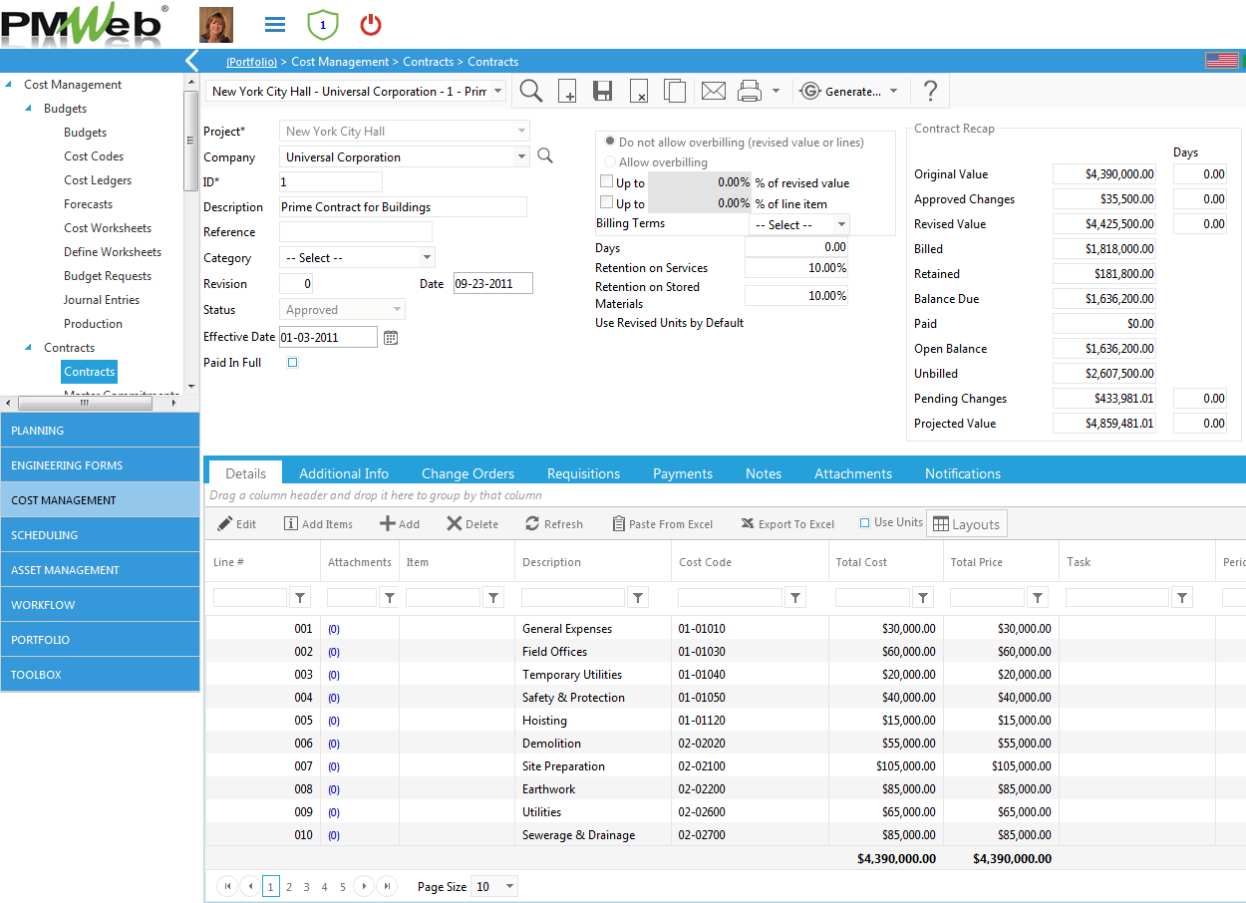1246x903 pixels.
Task: Click the shield notification icon
Action: tap(322, 24)
